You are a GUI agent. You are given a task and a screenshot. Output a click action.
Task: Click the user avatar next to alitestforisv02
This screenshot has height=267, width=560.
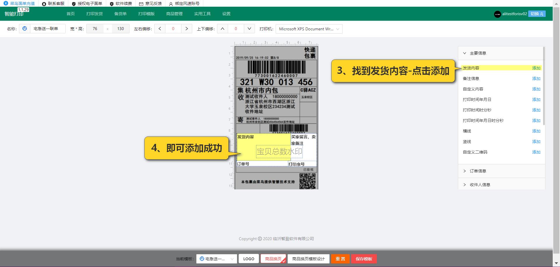pyautogui.click(x=498, y=14)
